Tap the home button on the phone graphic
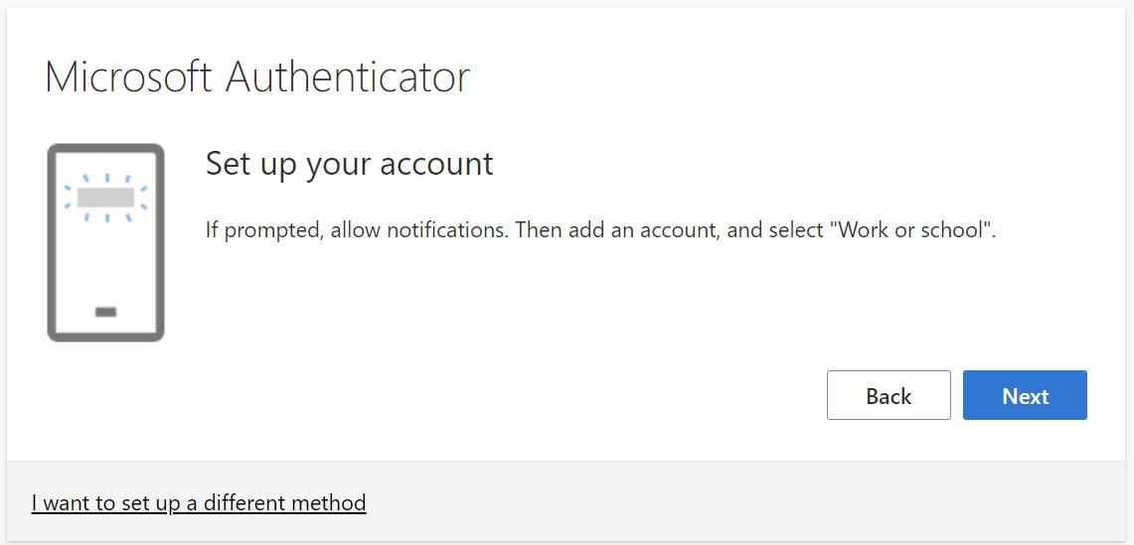The width and height of the screenshot is (1134, 545). [x=105, y=312]
